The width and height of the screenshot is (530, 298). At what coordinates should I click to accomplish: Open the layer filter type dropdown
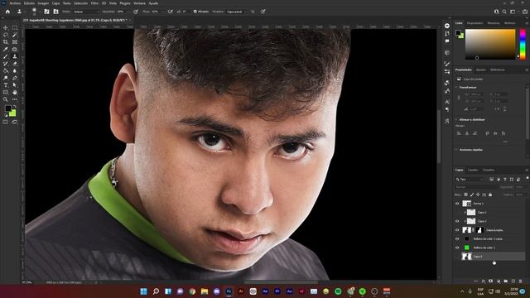pos(470,180)
